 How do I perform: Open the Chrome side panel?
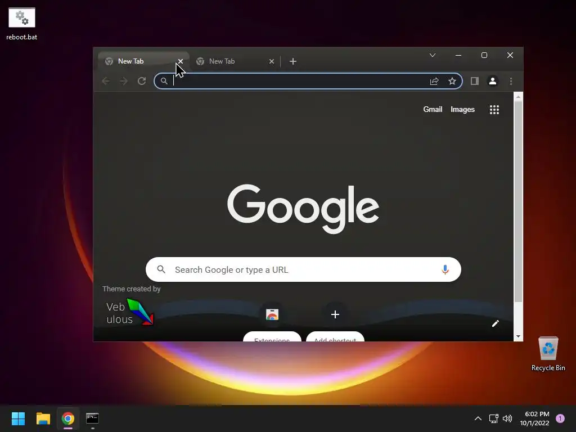click(475, 81)
